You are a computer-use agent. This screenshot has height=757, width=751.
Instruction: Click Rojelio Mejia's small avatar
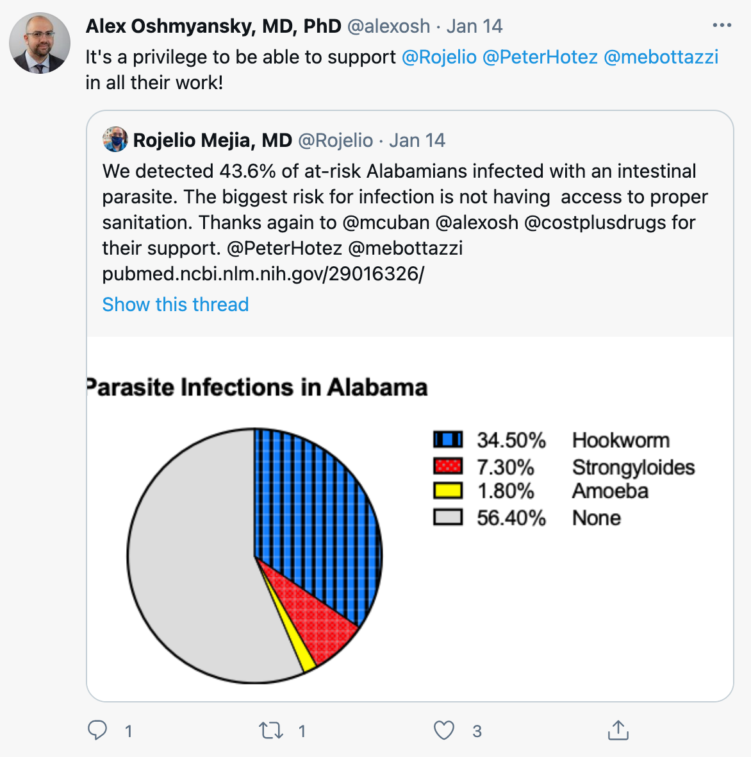pyautogui.click(x=115, y=140)
